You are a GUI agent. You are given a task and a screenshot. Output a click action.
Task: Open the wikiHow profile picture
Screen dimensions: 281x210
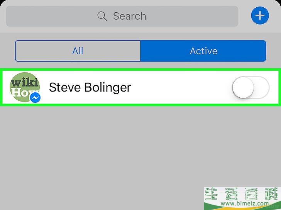(x=25, y=87)
